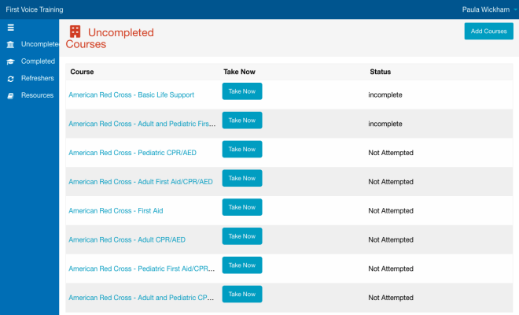Click the Add Courses button

point(488,31)
